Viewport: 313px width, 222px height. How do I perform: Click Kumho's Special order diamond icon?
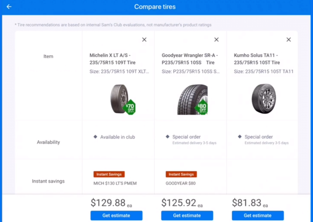(240, 137)
